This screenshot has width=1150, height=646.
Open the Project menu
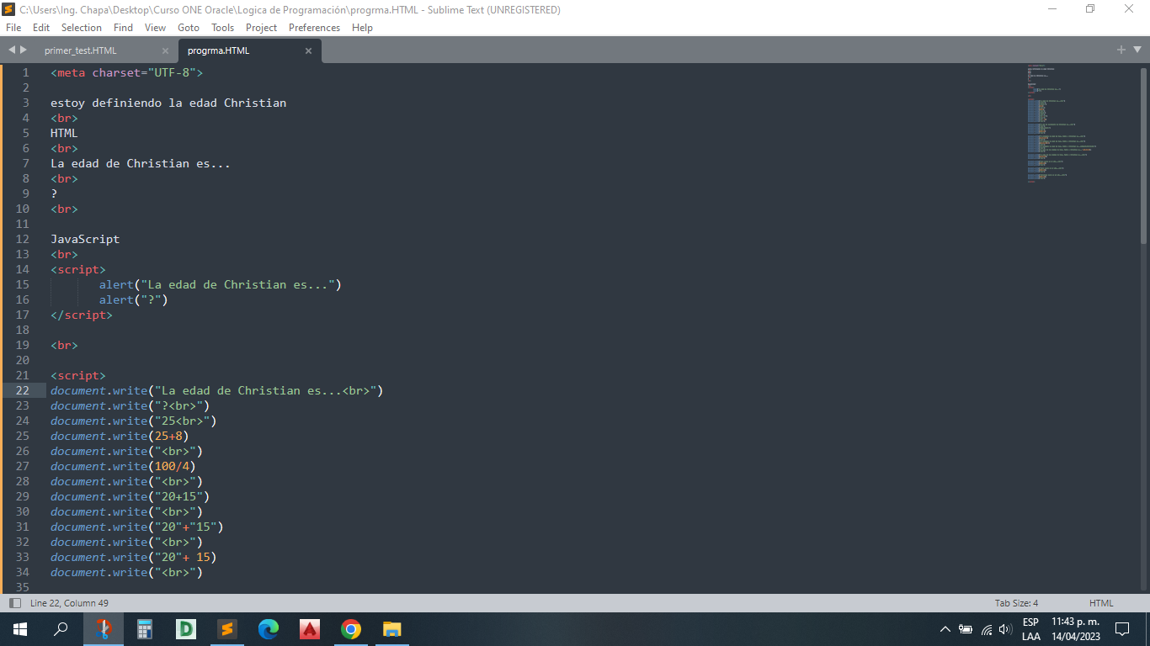point(262,28)
